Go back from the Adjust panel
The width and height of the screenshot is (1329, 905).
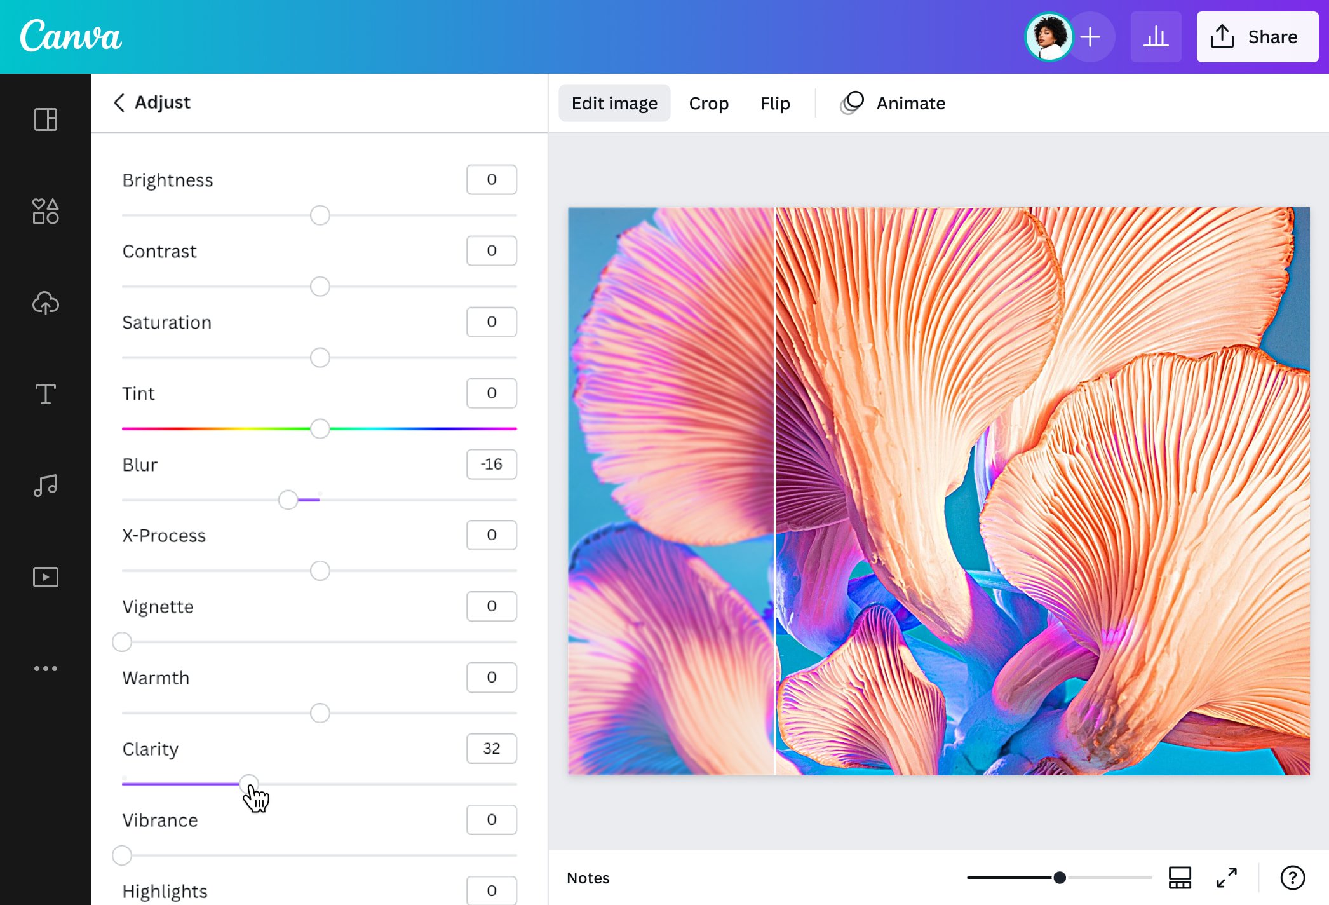point(119,102)
